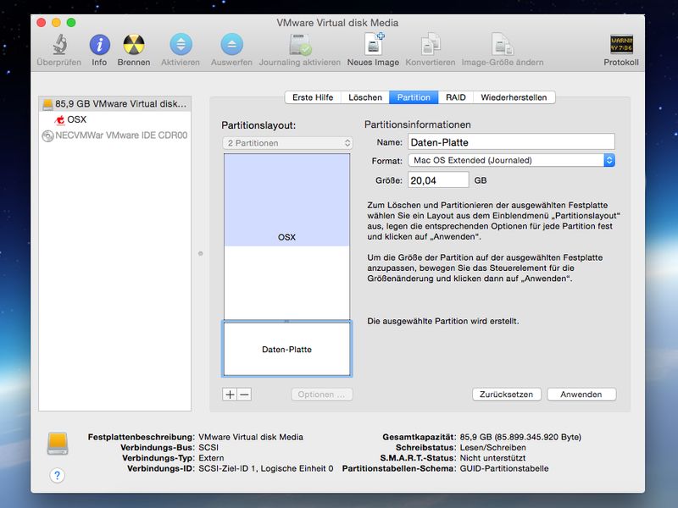The image size is (678, 508).
Task: Click the S.M.A.R.T.-Status value Nicht unterstützt
Action: (492, 458)
